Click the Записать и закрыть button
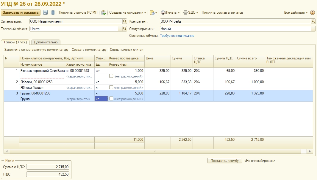 click(x=21, y=12)
